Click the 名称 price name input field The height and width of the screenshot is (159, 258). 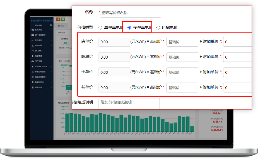(130, 13)
